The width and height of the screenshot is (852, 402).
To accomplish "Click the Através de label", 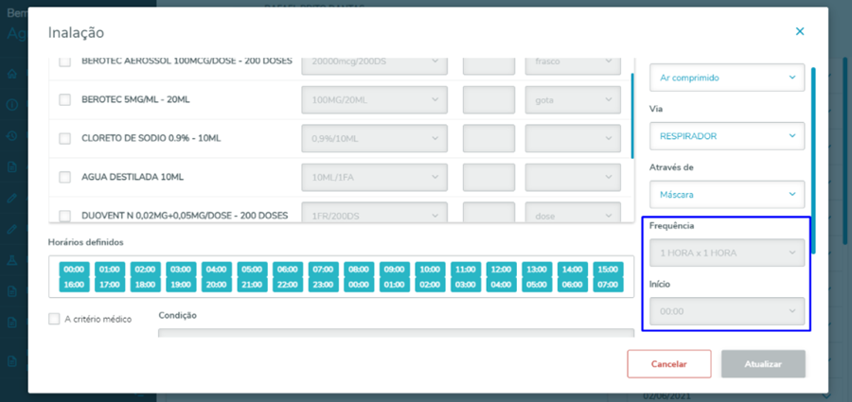I will click(671, 166).
